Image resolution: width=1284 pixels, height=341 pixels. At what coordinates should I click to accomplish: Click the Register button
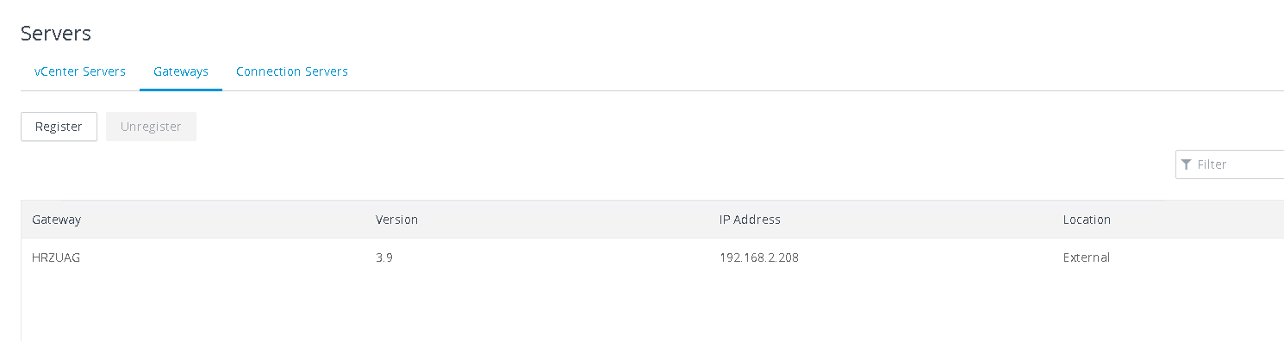click(x=59, y=127)
